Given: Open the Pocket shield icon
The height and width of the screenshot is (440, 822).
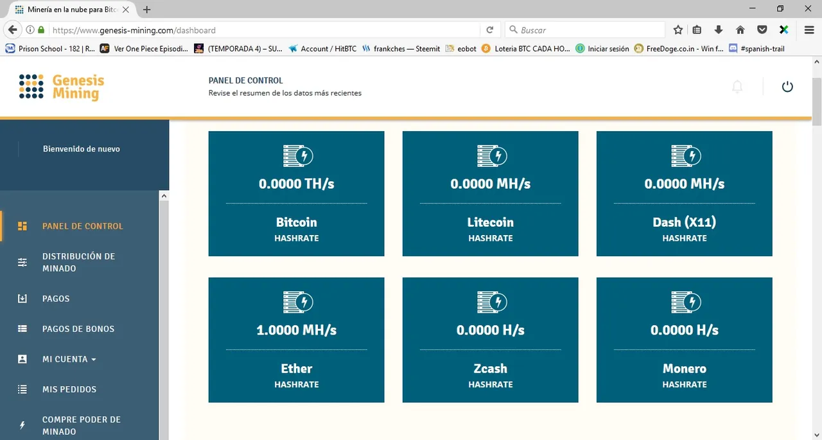Looking at the screenshot, I should (x=762, y=30).
